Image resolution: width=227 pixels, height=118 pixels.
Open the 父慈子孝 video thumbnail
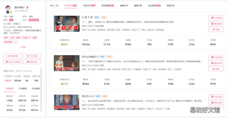tap(67, 24)
